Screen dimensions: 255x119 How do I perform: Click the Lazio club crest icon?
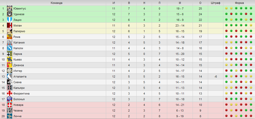coord(9,20)
